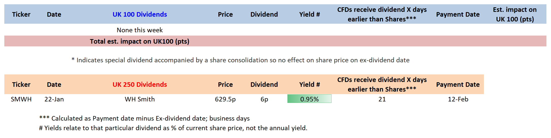Click the special dividend asterisk footnote
The height and width of the screenshot is (138, 551).
pyautogui.click(x=240, y=60)
